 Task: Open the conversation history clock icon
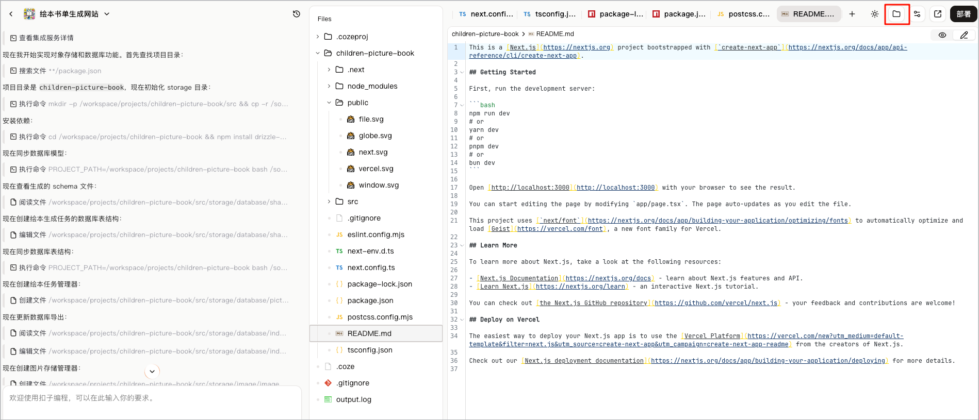click(297, 14)
